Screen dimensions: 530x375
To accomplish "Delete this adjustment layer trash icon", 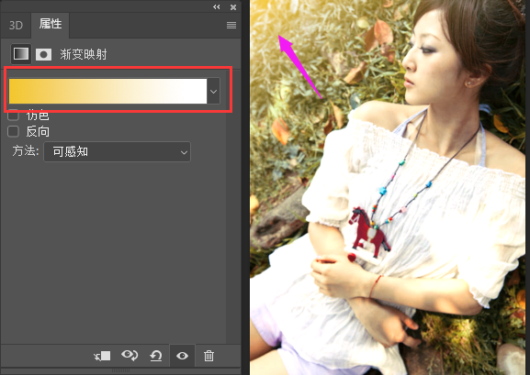I will (x=209, y=356).
